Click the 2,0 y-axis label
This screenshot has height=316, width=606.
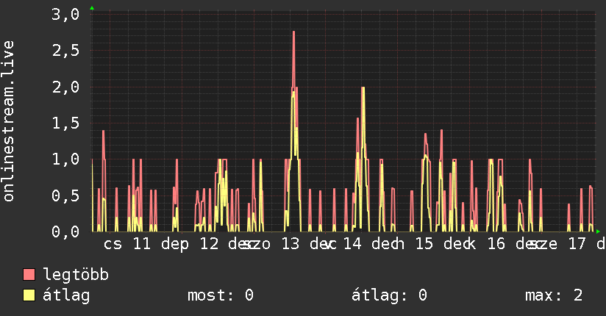click(65, 87)
